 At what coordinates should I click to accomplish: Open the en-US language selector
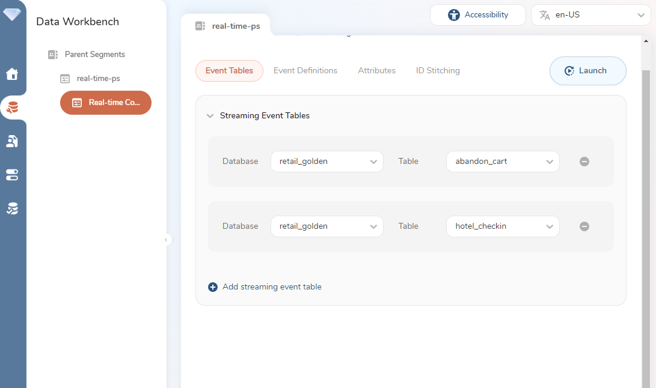pos(590,15)
